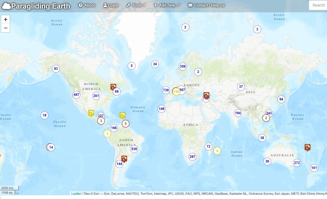Expand the yellow 150 cluster in Europe
The height and width of the screenshot is (199, 327).
point(176,92)
